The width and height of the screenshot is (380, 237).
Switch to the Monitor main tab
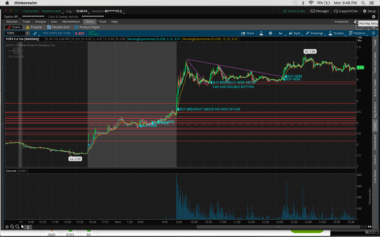[x=12, y=22]
